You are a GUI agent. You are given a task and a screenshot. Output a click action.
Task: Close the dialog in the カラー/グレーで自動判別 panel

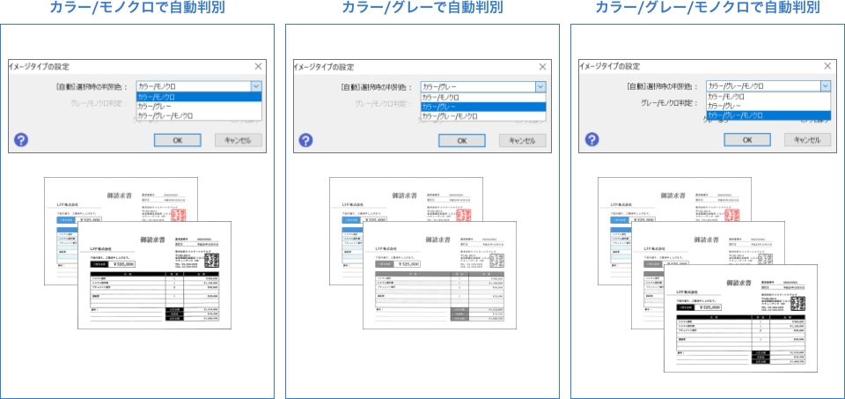[x=542, y=67]
